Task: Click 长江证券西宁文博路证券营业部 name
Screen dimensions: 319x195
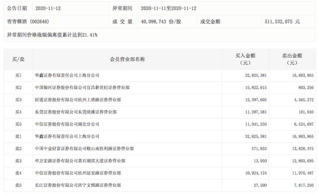Action: 78,185
